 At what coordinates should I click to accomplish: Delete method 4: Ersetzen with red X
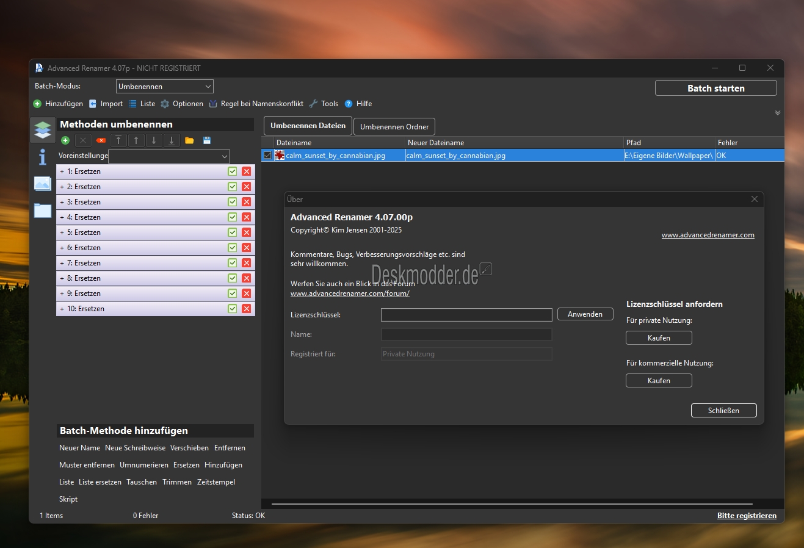(247, 217)
